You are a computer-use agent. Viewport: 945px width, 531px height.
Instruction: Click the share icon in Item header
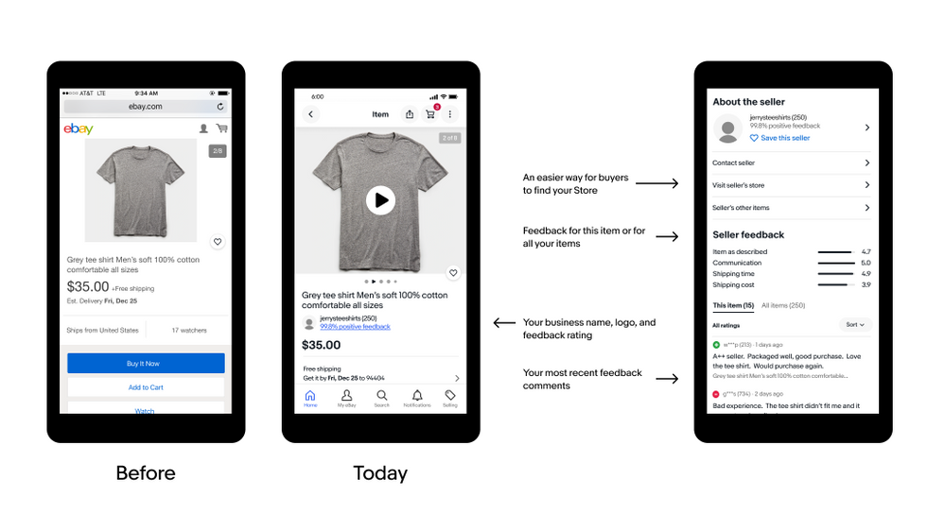click(410, 114)
